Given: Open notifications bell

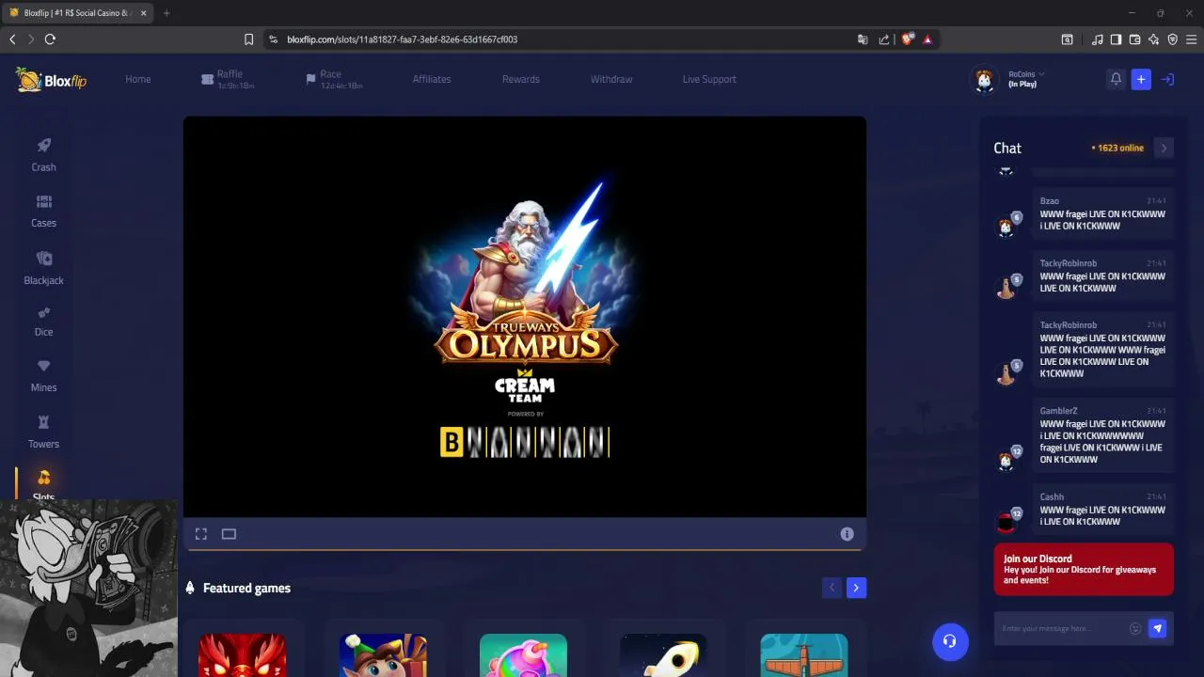Looking at the screenshot, I should tap(1116, 80).
